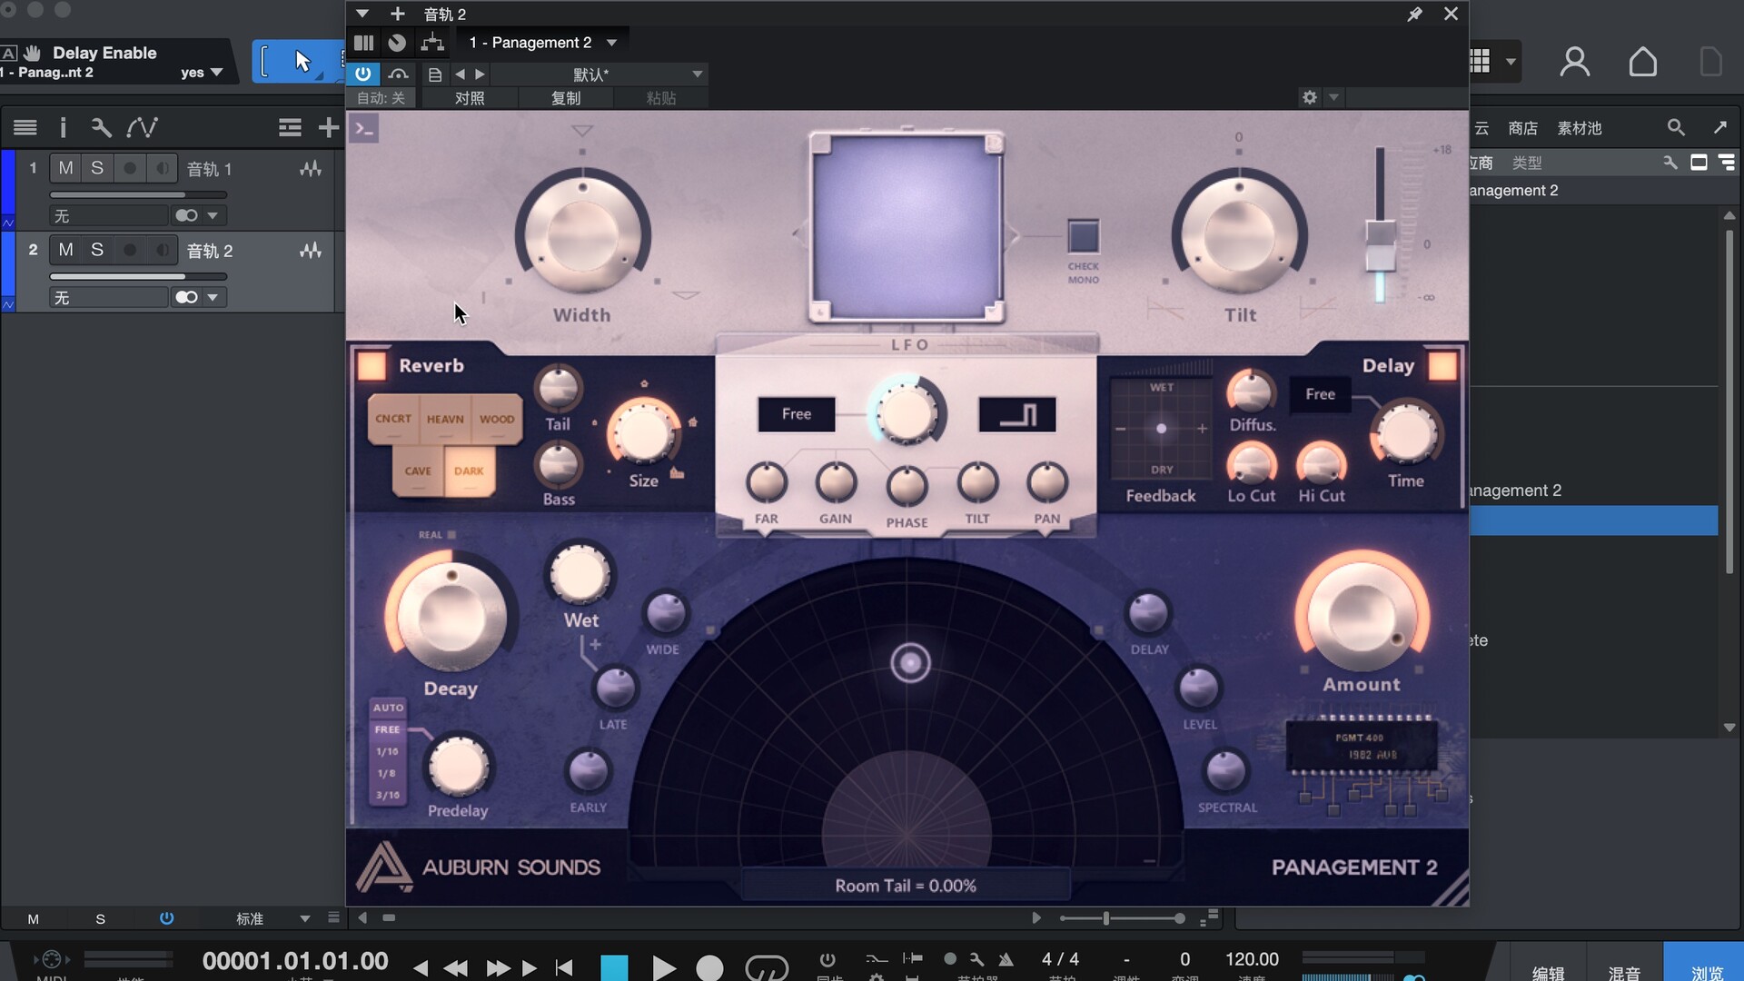Return to zero transport button
The height and width of the screenshot is (981, 1744).
(564, 968)
